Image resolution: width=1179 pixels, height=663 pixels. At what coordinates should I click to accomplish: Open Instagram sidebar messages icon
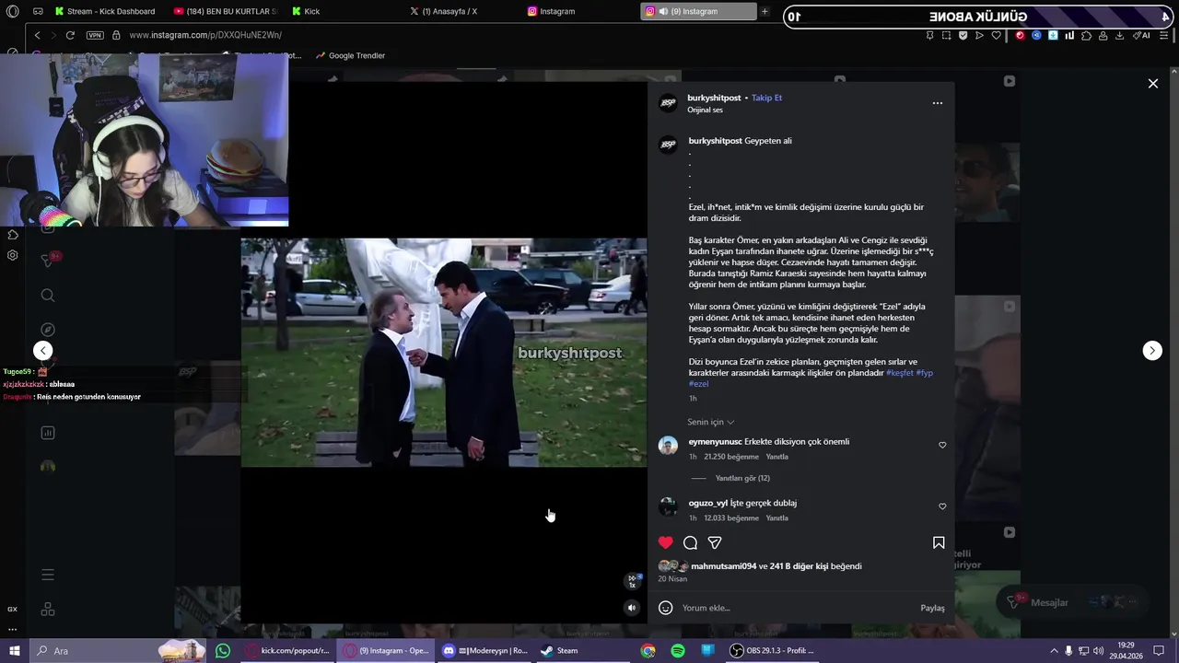click(48, 261)
